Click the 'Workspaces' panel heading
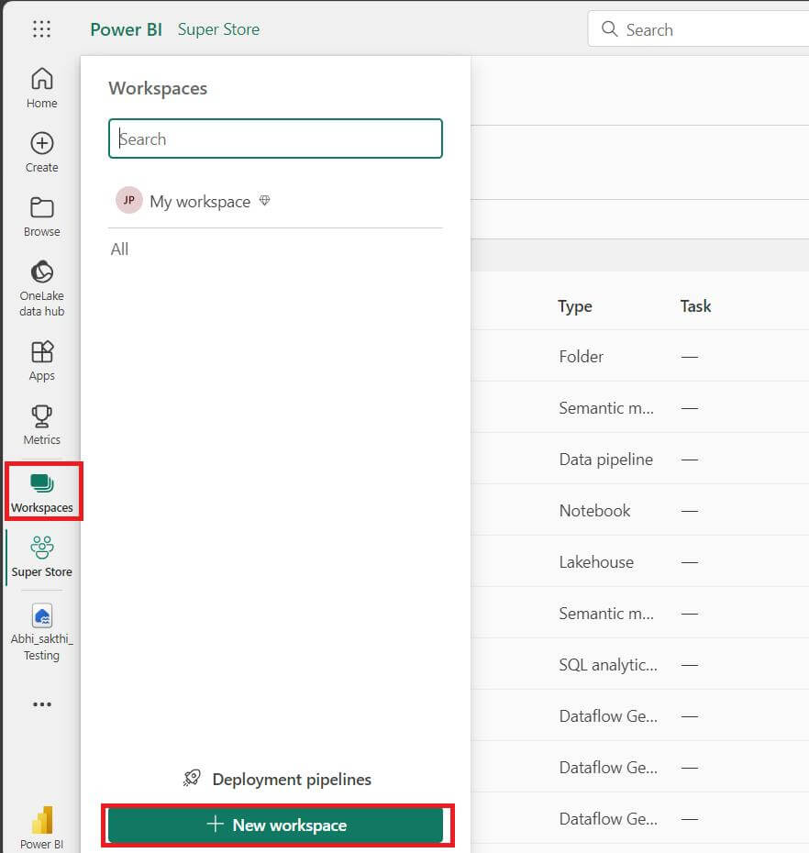This screenshot has height=853, width=809. [158, 88]
